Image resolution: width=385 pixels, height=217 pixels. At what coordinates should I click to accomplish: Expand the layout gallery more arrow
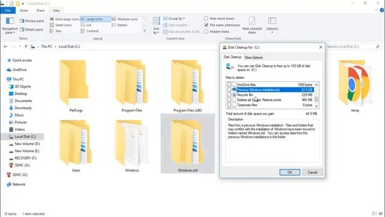[x=144, y=31]
